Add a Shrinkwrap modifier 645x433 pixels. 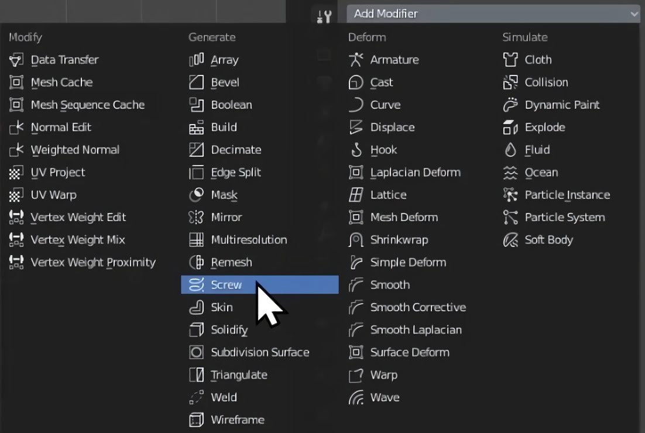(x=399, y=240)
